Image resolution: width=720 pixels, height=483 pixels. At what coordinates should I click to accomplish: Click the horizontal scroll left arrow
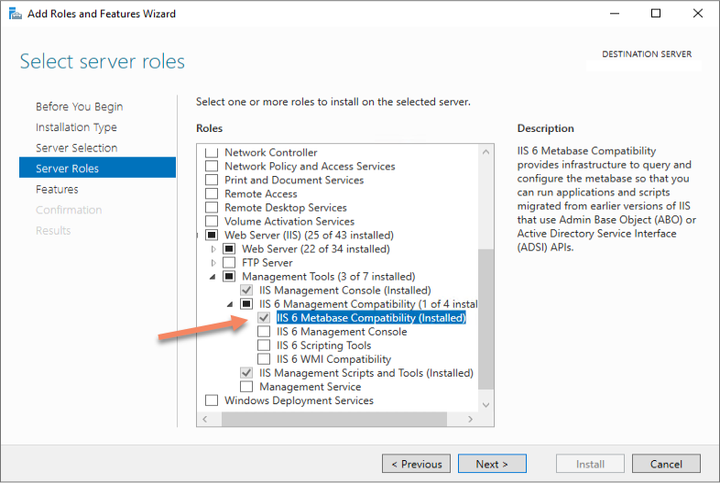pos(205,419)
